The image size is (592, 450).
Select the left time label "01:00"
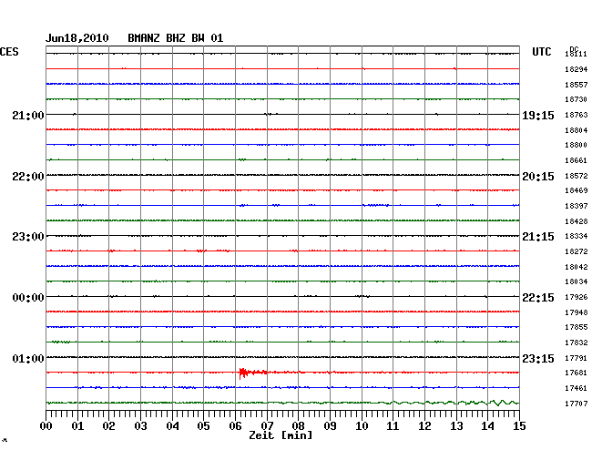click(28, 359)
